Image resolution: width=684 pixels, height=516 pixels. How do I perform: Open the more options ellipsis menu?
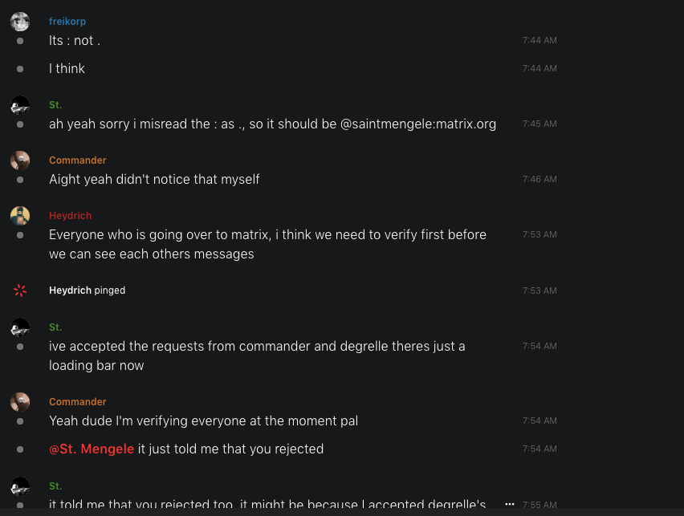pos(509,504)
